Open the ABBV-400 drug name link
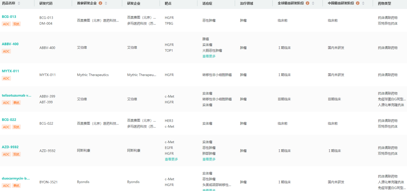This screenshot has width=407, height=191. click(10, 44)
